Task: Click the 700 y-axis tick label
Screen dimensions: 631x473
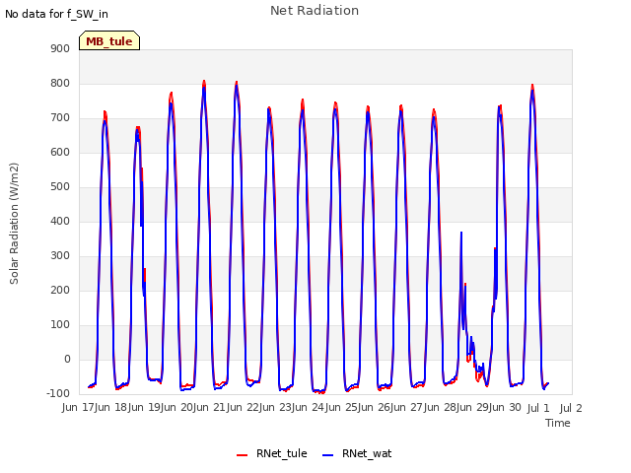Action: tap(60, 118)
